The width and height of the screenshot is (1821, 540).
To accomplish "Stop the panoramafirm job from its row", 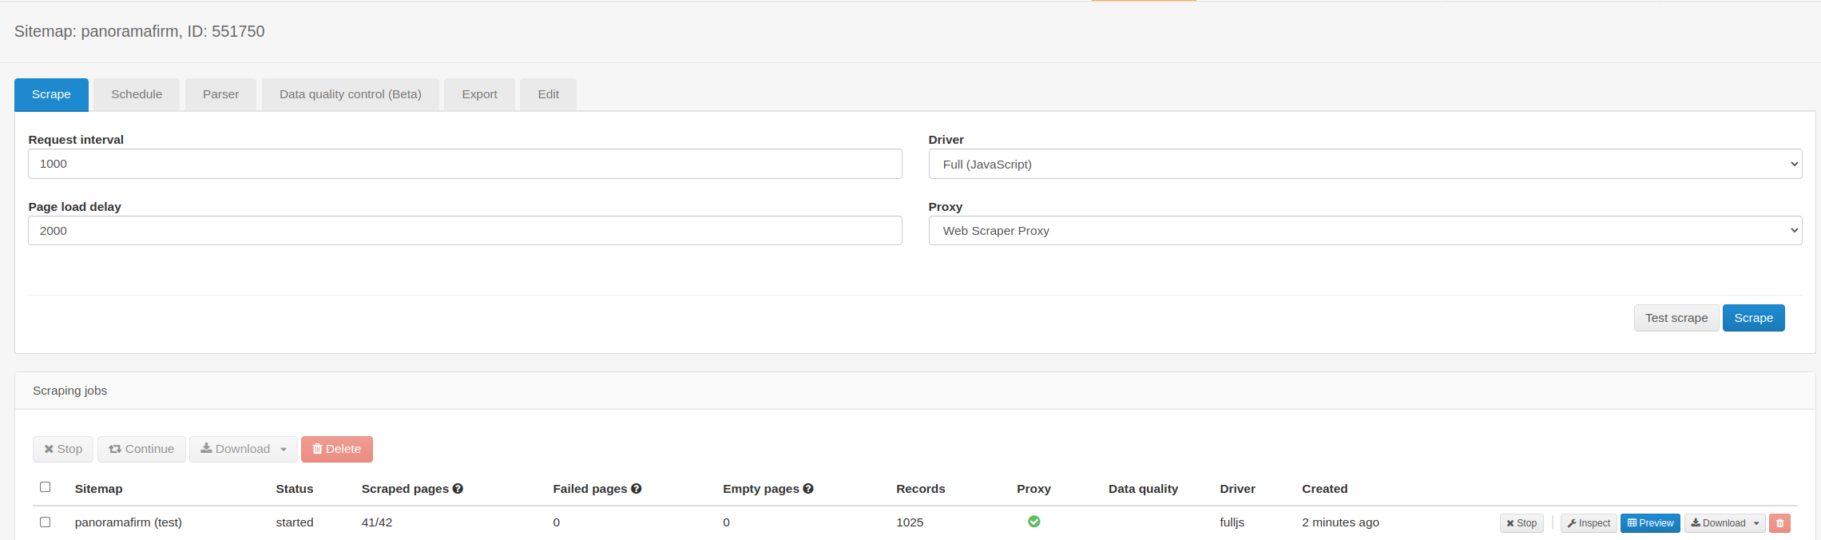I will 1521,523.
